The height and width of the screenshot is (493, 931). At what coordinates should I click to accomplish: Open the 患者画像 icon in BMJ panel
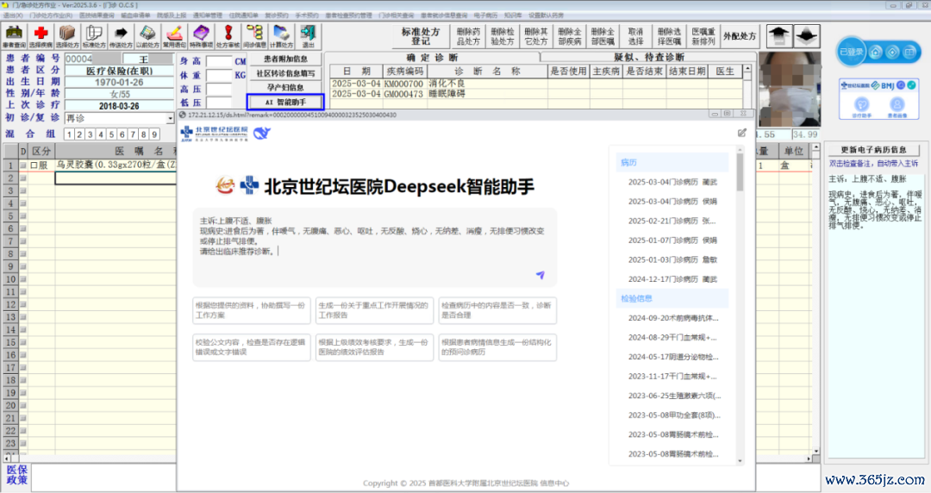pyautogui.click(x=897, y=107)
